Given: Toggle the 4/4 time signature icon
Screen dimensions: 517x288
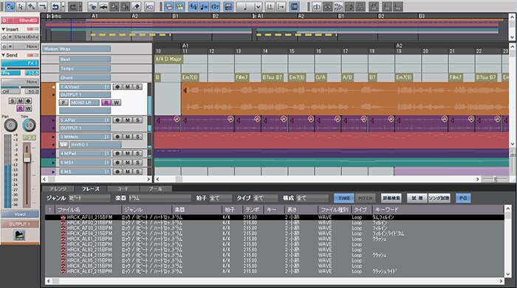Looking at the screenshot, I should tap(193, 6).
